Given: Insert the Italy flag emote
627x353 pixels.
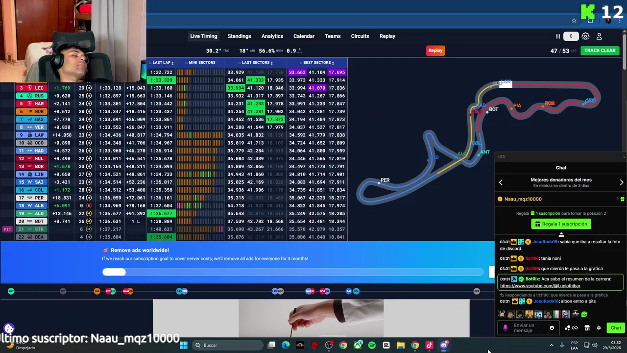Looking at the screenshot, I should tap(556, 315).
